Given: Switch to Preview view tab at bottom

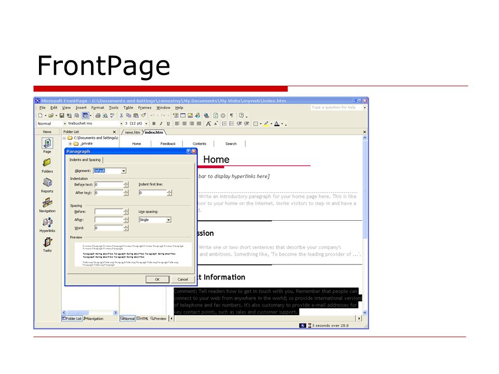Looking at the screenshot, I should [159, 318].
